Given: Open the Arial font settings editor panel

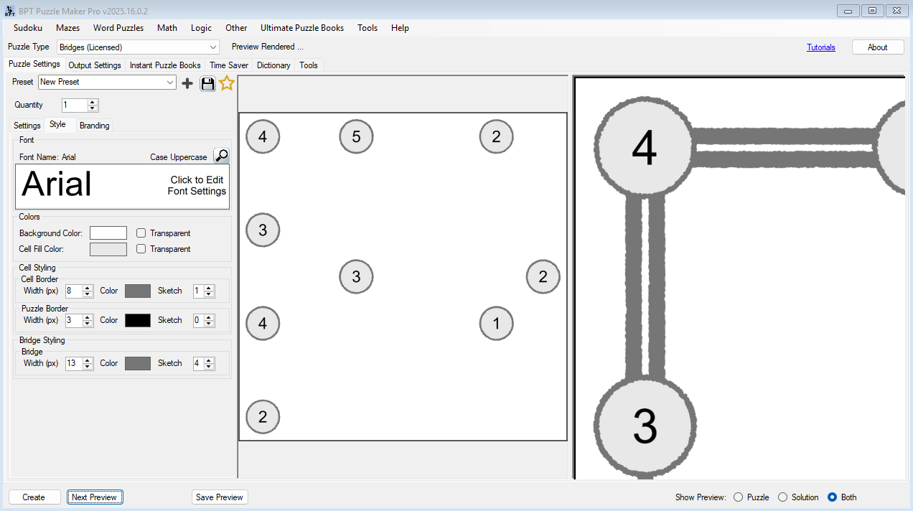Looking at the screenshot, I should click(x=122, y=185).
